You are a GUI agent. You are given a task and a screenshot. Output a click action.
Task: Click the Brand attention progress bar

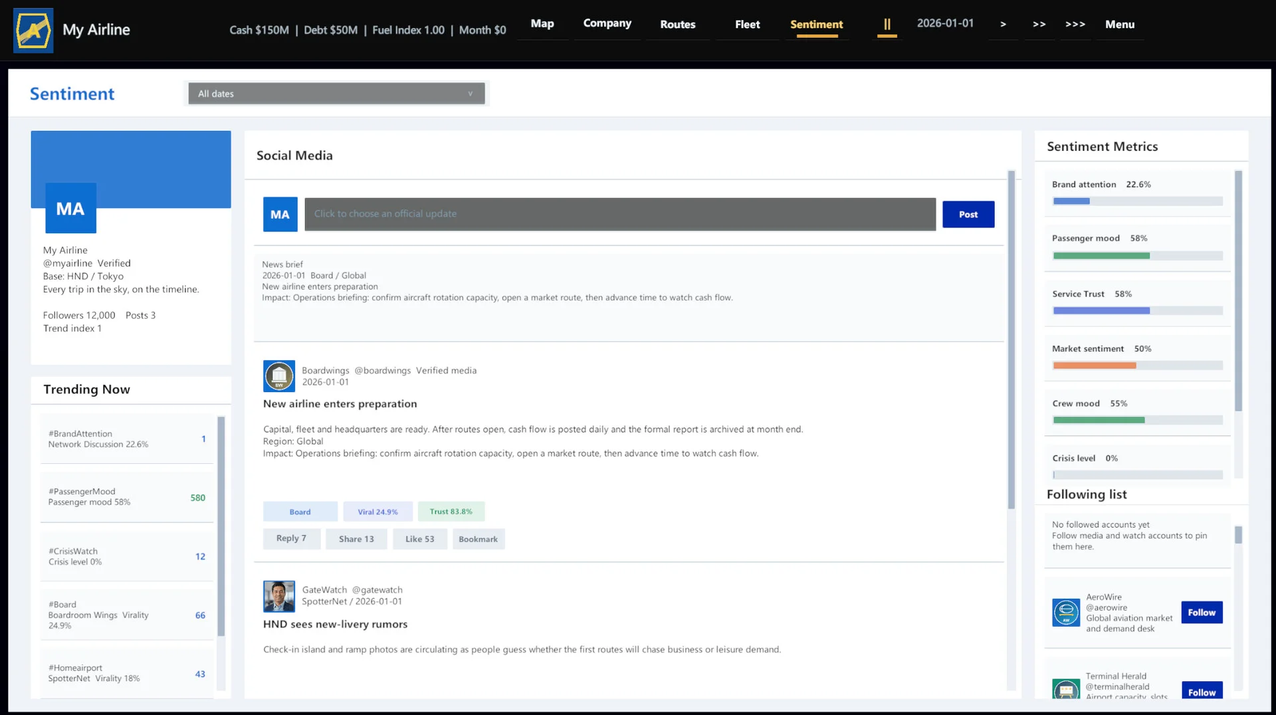point(1138,201)
